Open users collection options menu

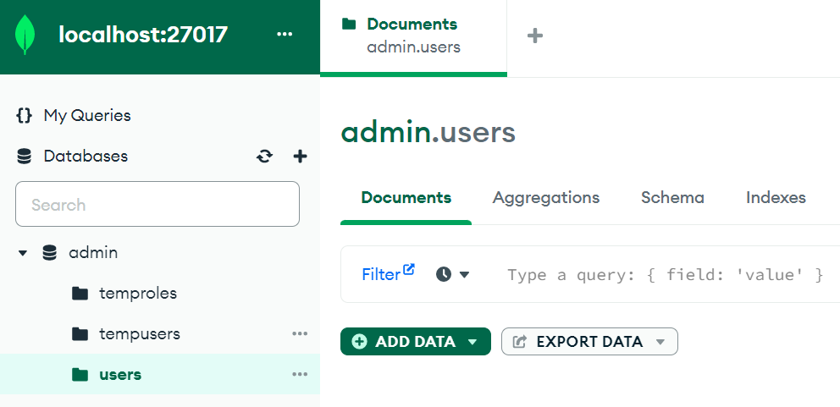300,374
